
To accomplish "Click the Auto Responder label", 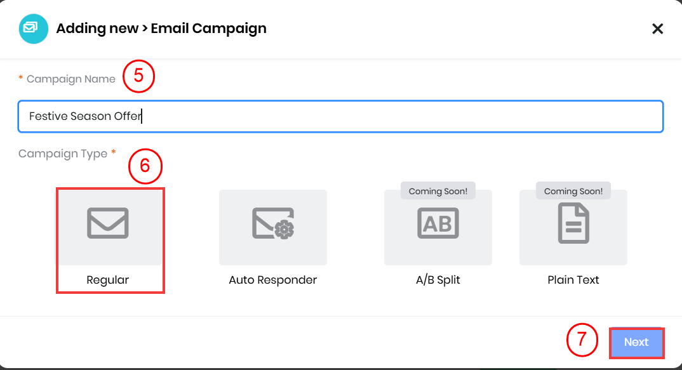I will [x=272, y=280].
